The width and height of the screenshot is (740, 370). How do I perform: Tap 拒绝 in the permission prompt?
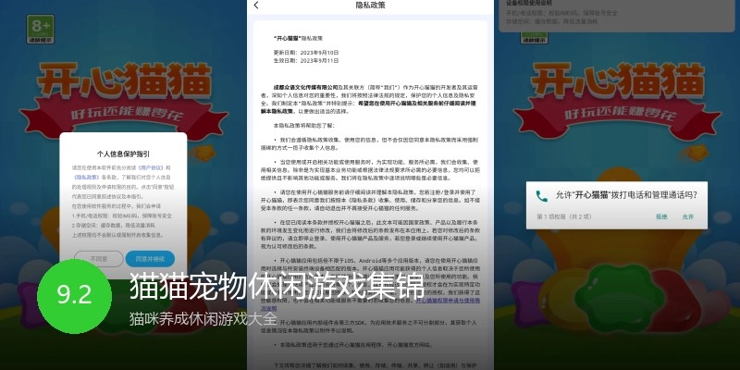click(661, 217)
